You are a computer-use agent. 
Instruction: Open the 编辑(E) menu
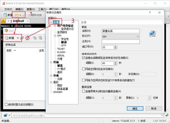pyautogui.click(x=19, y=9)
